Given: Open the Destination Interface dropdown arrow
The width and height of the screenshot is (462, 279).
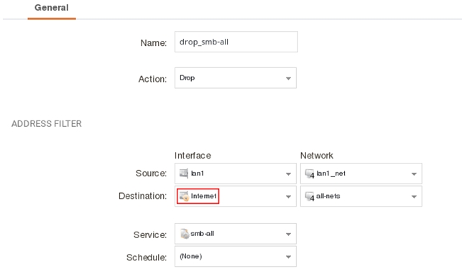Looking at the screenshot, I should [x=288, y=197].
